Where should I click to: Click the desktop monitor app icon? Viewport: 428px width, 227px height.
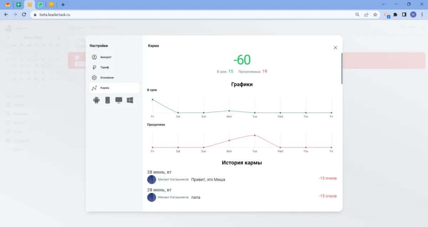point(119,100)
